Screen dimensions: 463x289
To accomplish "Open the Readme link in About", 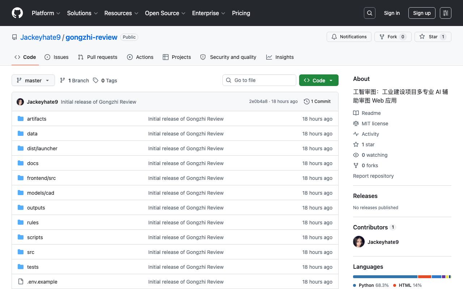I will click(367, 113).
